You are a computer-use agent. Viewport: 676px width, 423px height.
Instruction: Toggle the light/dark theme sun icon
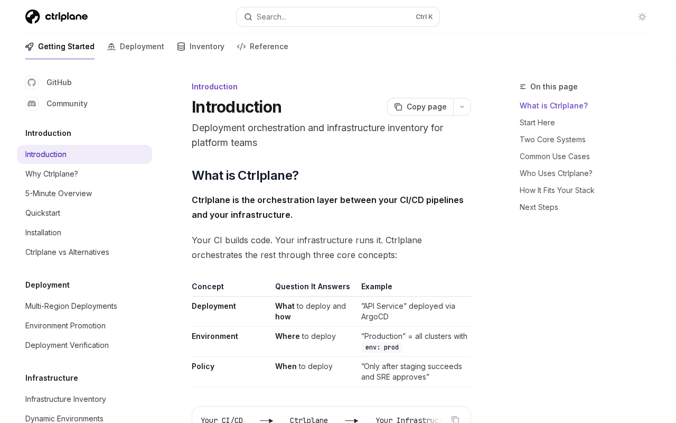tap(642, 17)
